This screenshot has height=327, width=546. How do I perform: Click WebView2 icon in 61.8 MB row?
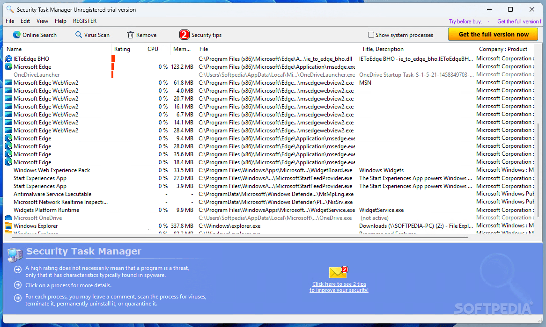[x=8, y=83]
